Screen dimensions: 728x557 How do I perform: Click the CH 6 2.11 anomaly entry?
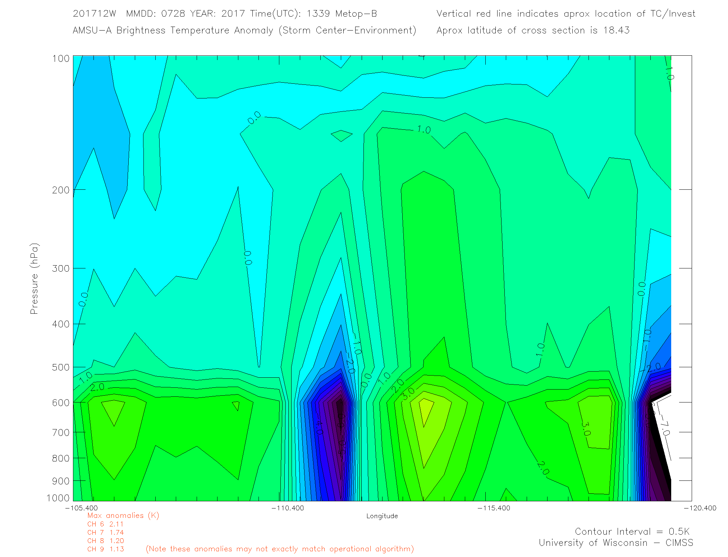(105, 524)
